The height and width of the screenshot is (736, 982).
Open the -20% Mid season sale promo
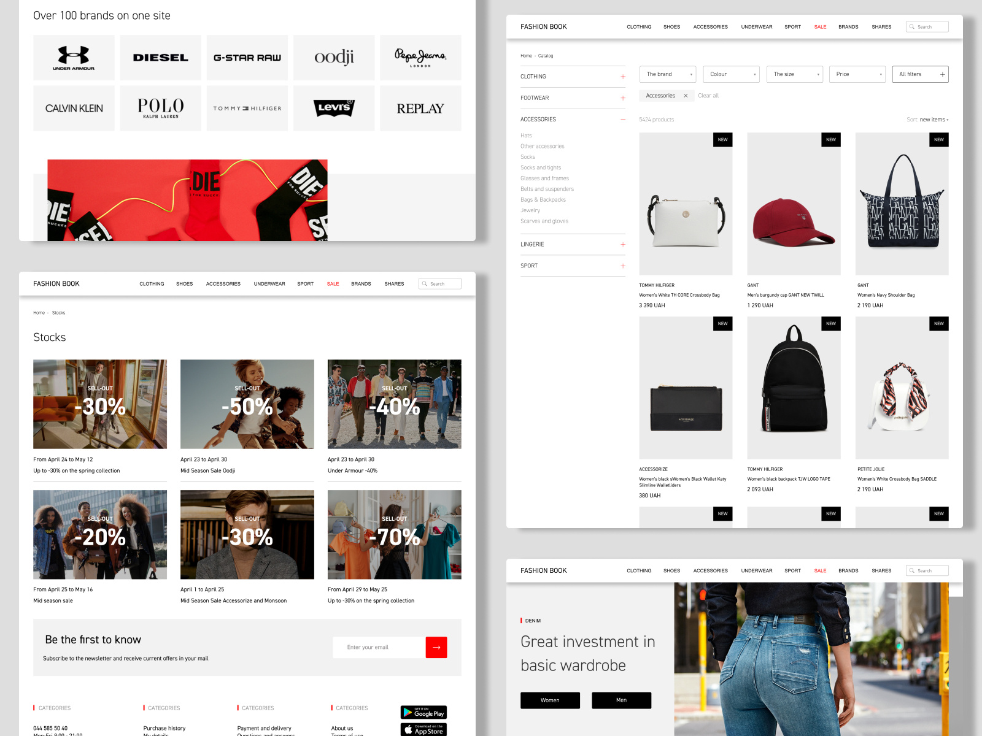click(100, 535)
